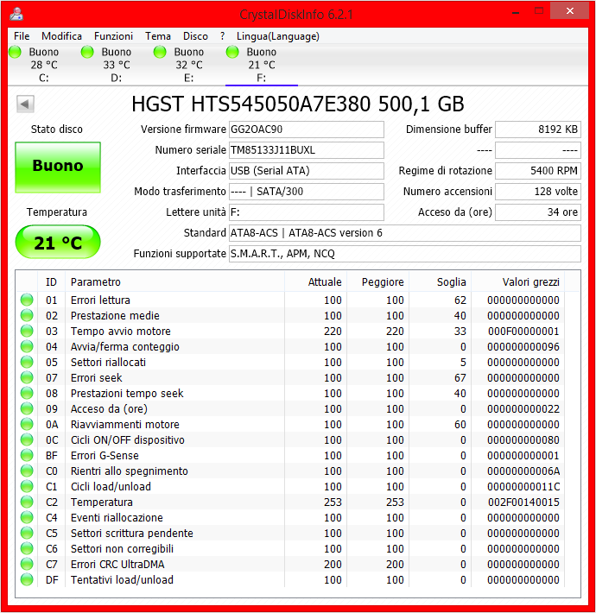Click status circle for Cicli load/unload
This screenshot has height=613, width=596.
(x=27, y=487)
